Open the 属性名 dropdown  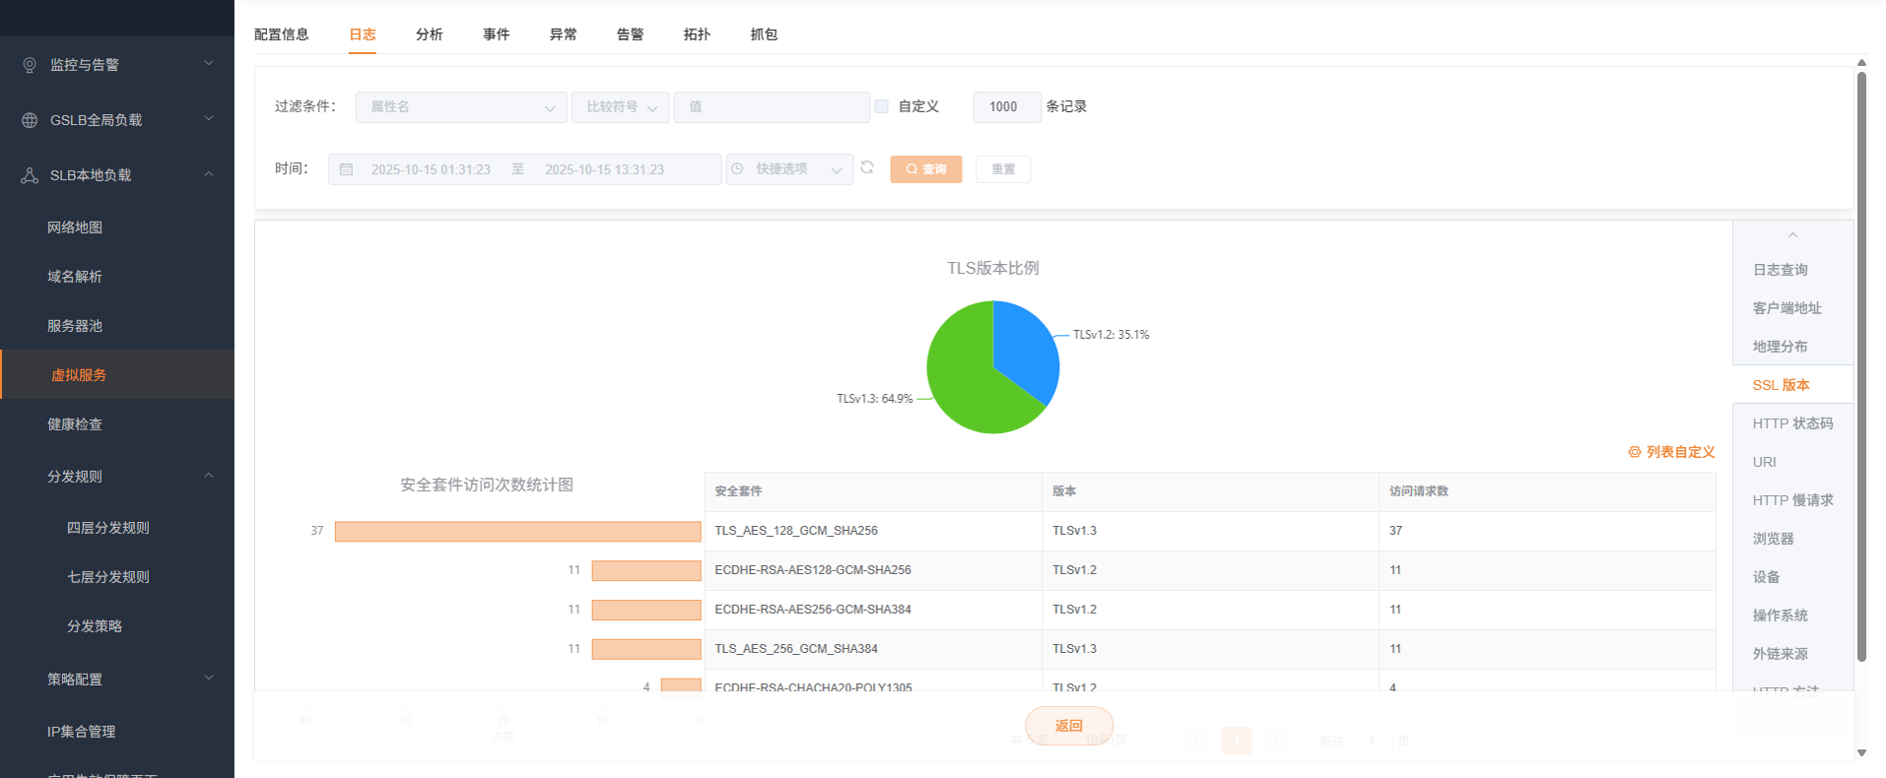pos(460,107)
